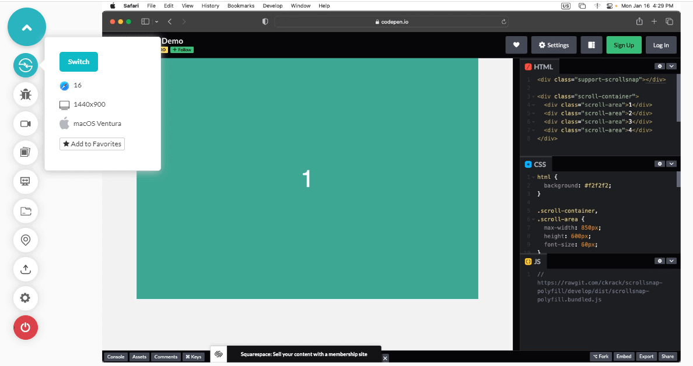Click the upload icon in sidebar

tap(26, 269)
